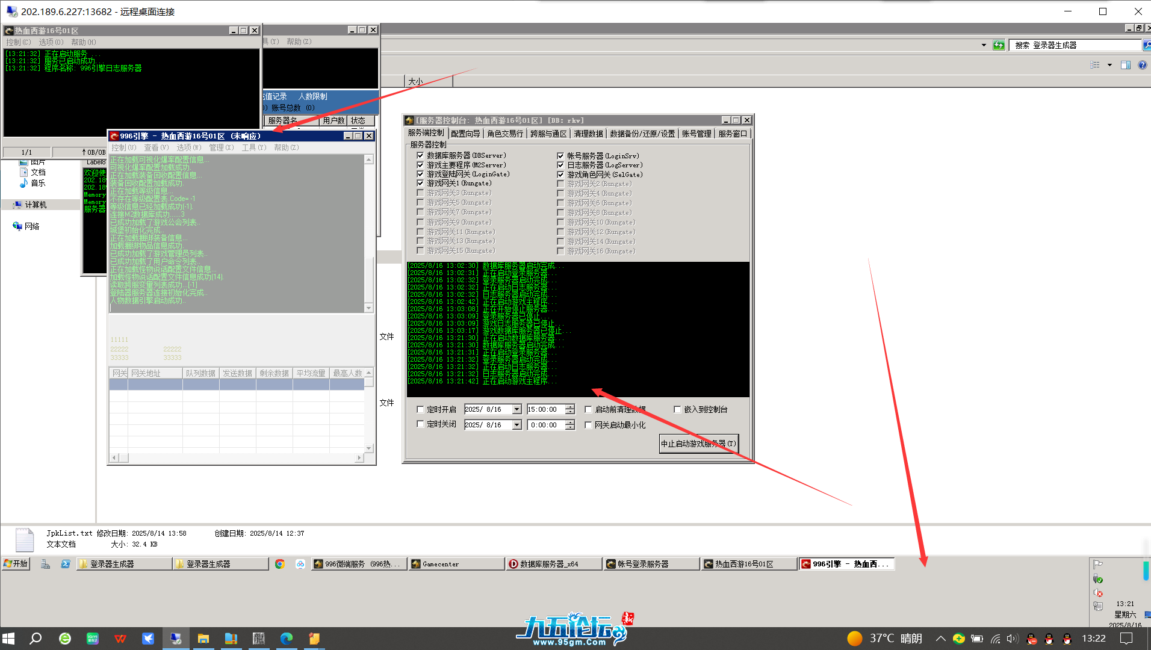Viewport: 1151px width, 650px height.
Task: Enable 定时开启 scheduled start checkbox
Action: [x=420, y=409]
